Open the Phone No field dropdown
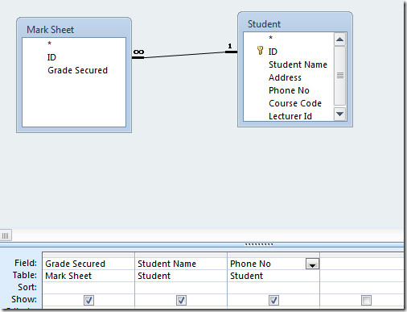 coord(312,264)
